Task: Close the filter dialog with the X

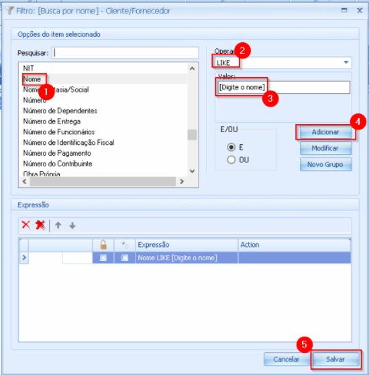Action: 360,10
